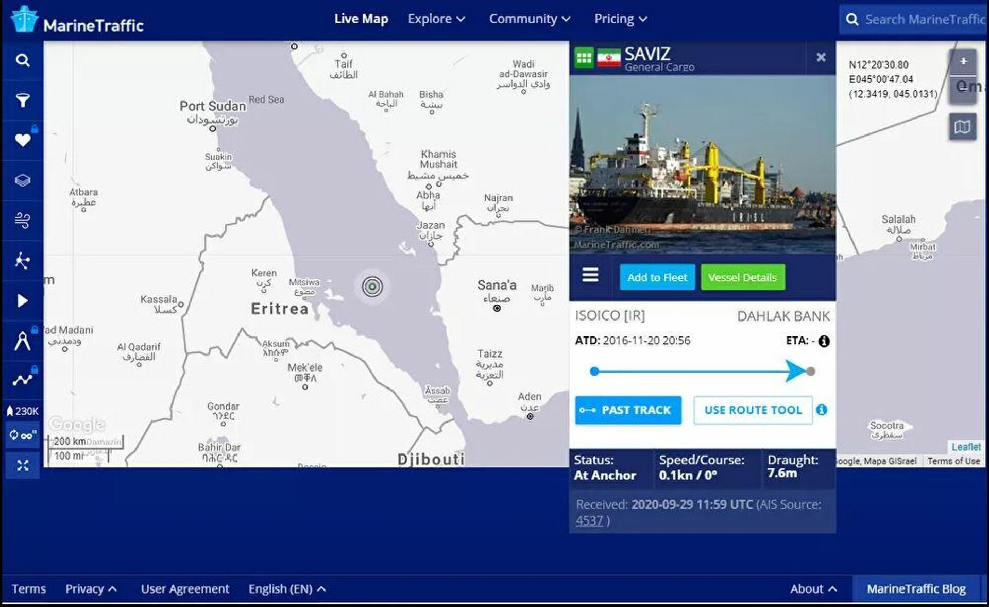Toggle the auto-refresh infinity control
989x607 pixels.
23,434
